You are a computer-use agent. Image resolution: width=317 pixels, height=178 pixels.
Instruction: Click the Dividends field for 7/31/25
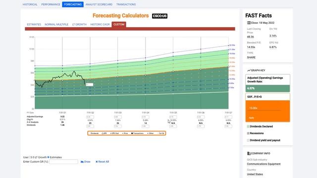pos(173,126)
